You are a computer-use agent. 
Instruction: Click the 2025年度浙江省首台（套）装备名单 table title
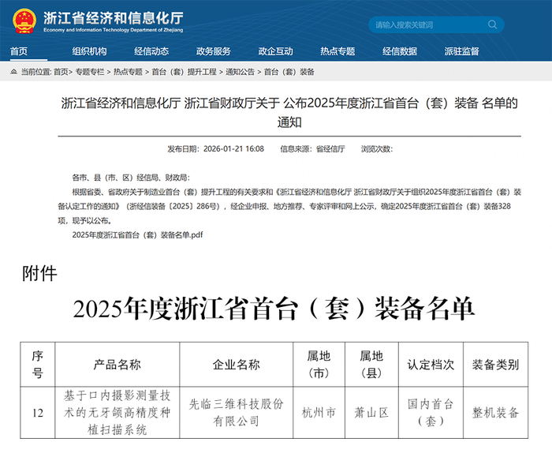point(274,309)
